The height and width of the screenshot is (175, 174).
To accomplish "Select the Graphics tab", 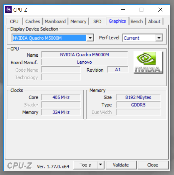I will point(117,21).
